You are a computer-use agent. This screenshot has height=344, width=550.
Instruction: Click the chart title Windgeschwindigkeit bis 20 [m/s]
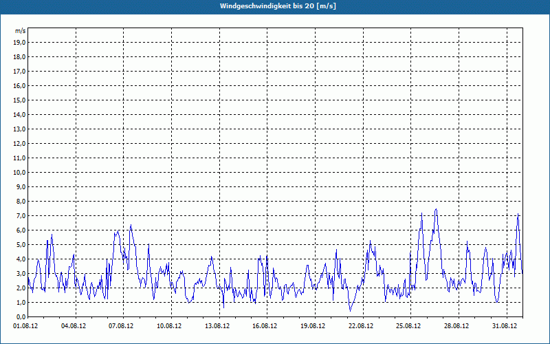tap(278, 6)
